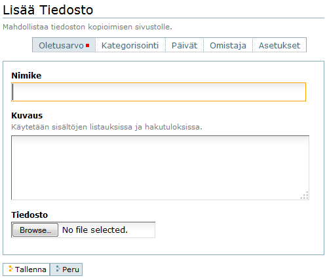327x278 pixels.
Task: Cancel the form with Peru
Action: click(x=66, y=269)
